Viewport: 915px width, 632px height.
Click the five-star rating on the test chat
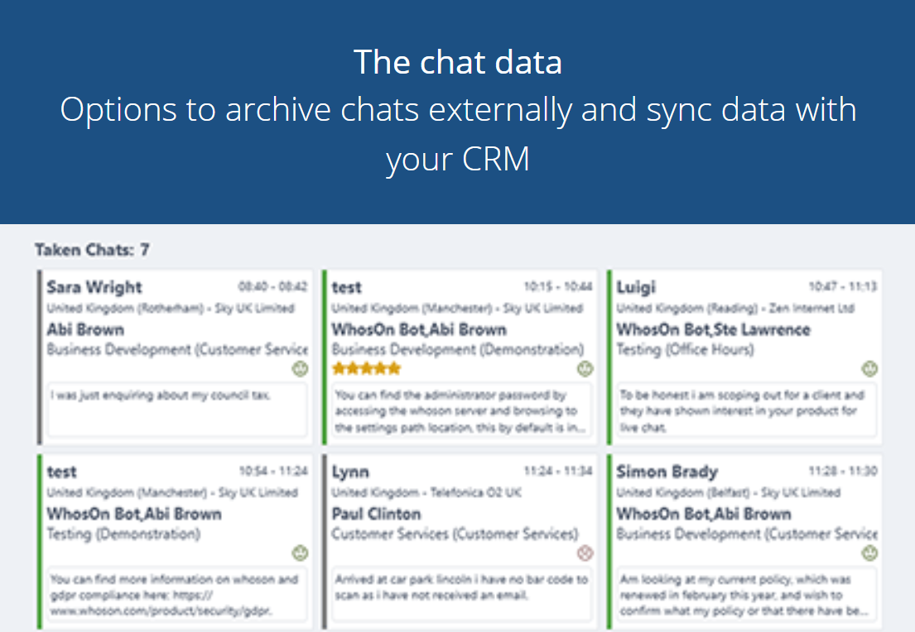(x=366, y=368)
